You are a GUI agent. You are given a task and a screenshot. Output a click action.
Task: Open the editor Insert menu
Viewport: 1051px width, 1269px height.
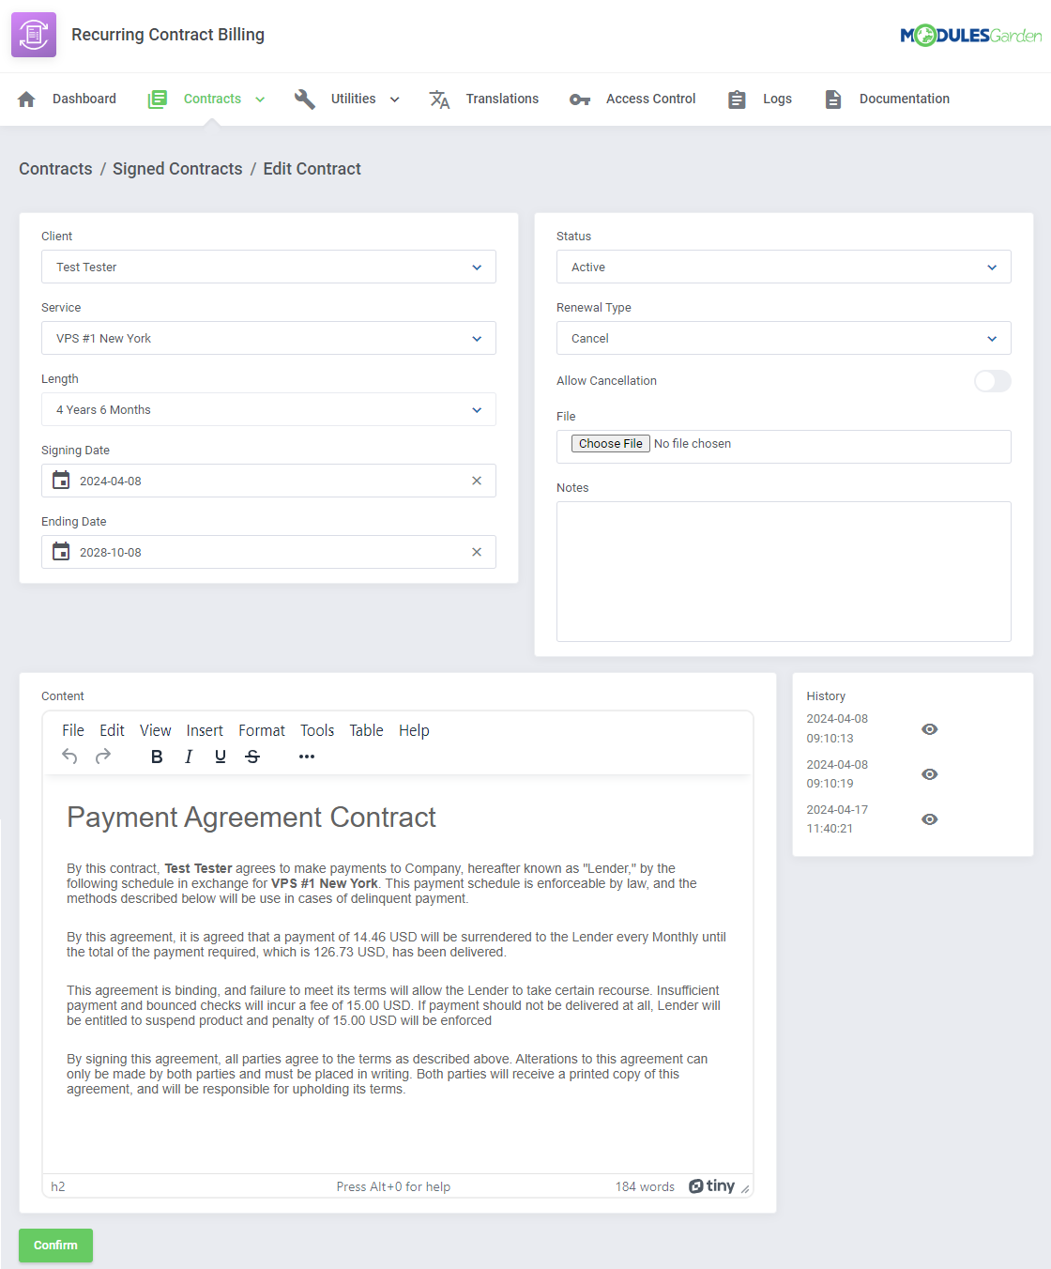coord(205,730)
